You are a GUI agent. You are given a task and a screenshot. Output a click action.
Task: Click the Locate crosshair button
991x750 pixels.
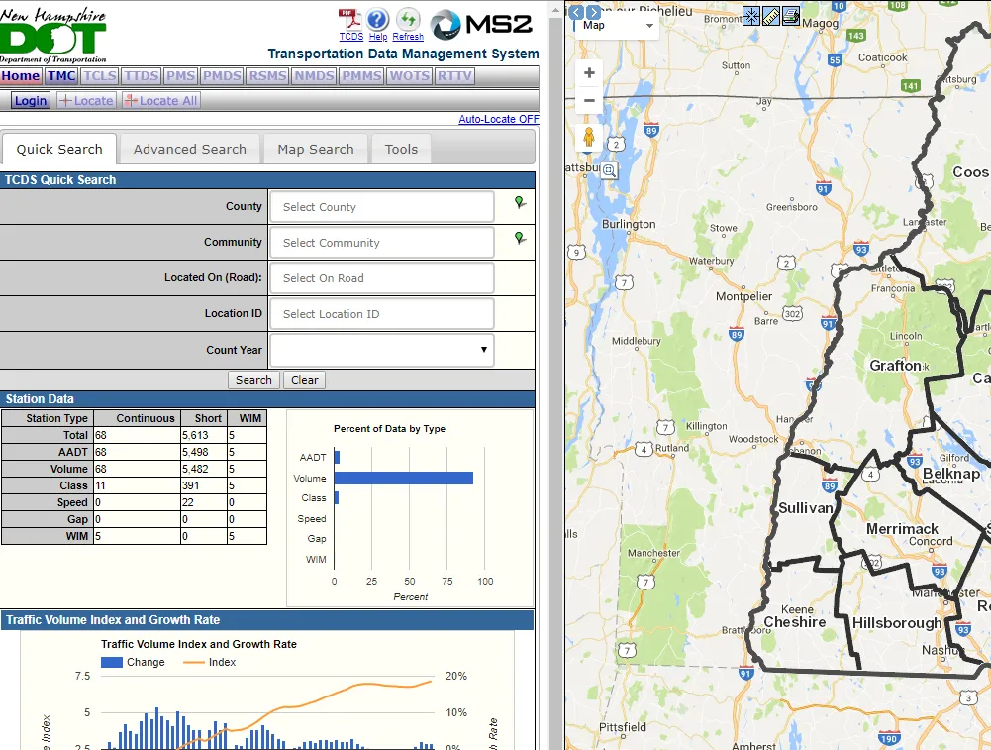[86, 100]
